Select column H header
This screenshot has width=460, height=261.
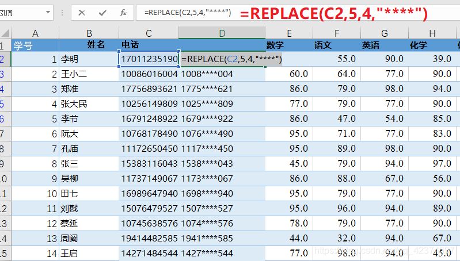pos(432,33)
